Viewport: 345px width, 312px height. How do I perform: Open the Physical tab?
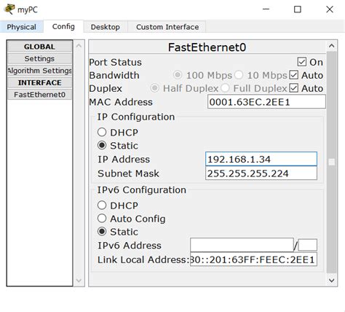pyautogui.click(x=22, y=27)
